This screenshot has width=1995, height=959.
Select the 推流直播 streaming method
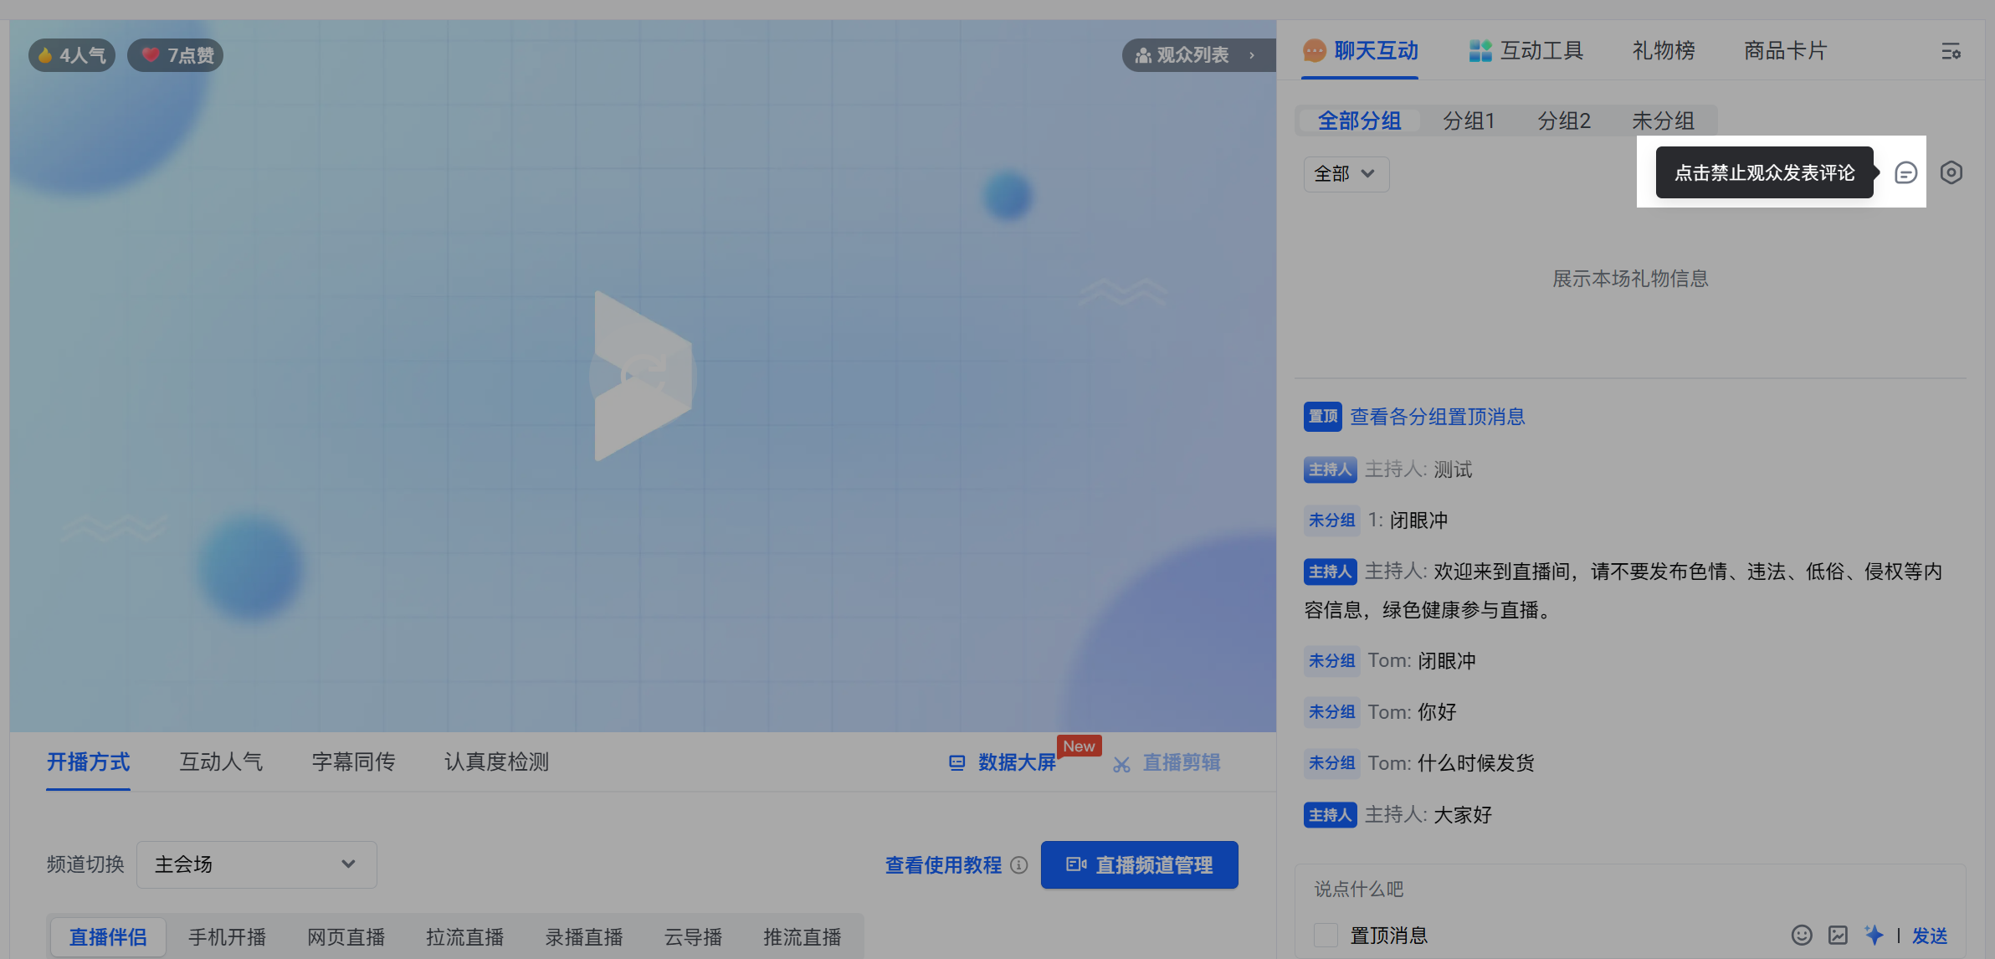click(x=803, y=936)
